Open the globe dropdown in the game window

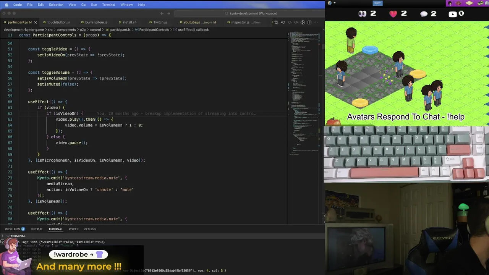click(331, 3)
